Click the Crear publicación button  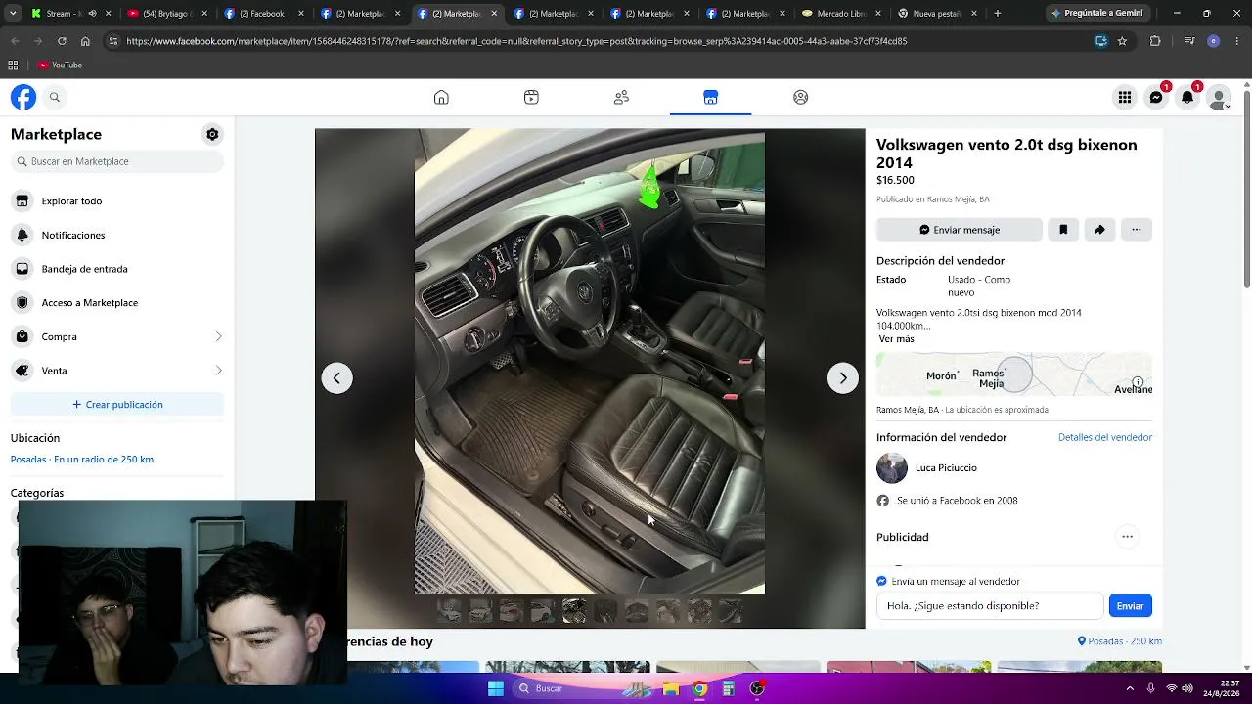click(117, 405)
